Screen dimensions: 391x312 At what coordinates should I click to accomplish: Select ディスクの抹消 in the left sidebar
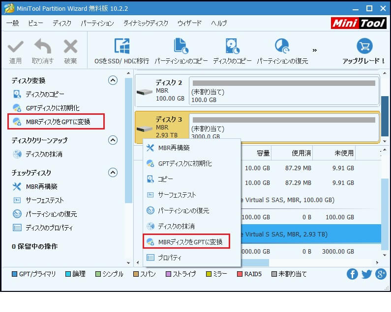coord(37,154)
